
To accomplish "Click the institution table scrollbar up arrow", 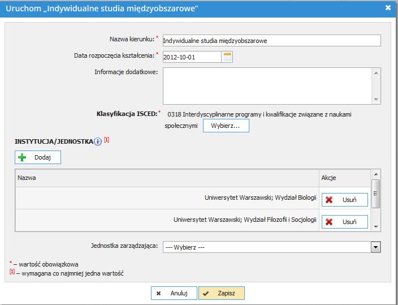I will (376, 174).
